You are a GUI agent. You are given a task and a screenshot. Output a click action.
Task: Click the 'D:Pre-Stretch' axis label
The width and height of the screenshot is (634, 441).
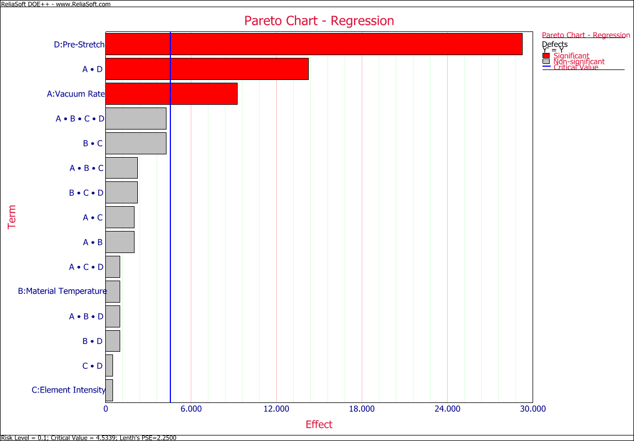79,45
